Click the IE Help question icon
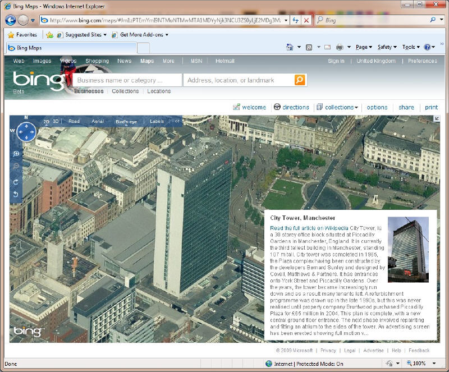This screenshot has height=372, width=449. coord(427,47)
